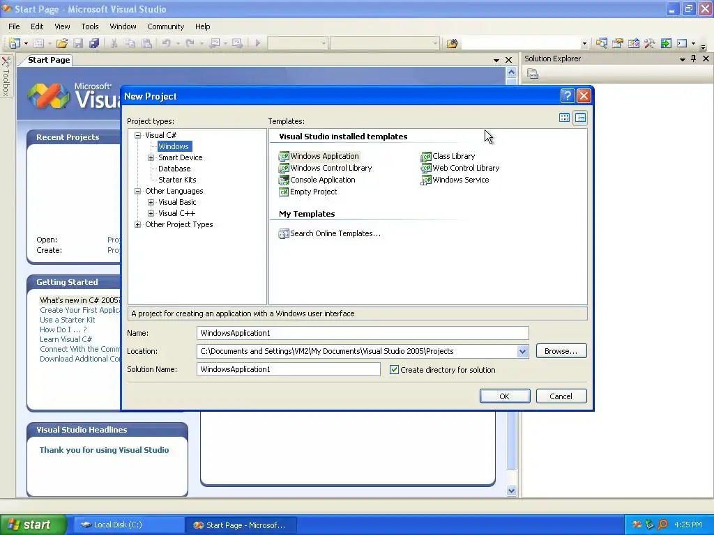714x535 pixels.
Task: Select the Web Control Library template
Action: click(x=460, y=168)
